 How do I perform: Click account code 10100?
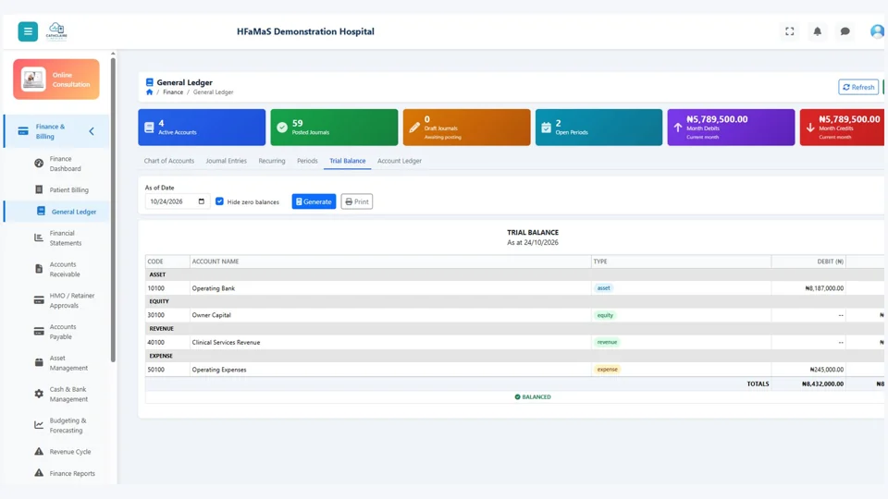(x=155, y=288)
